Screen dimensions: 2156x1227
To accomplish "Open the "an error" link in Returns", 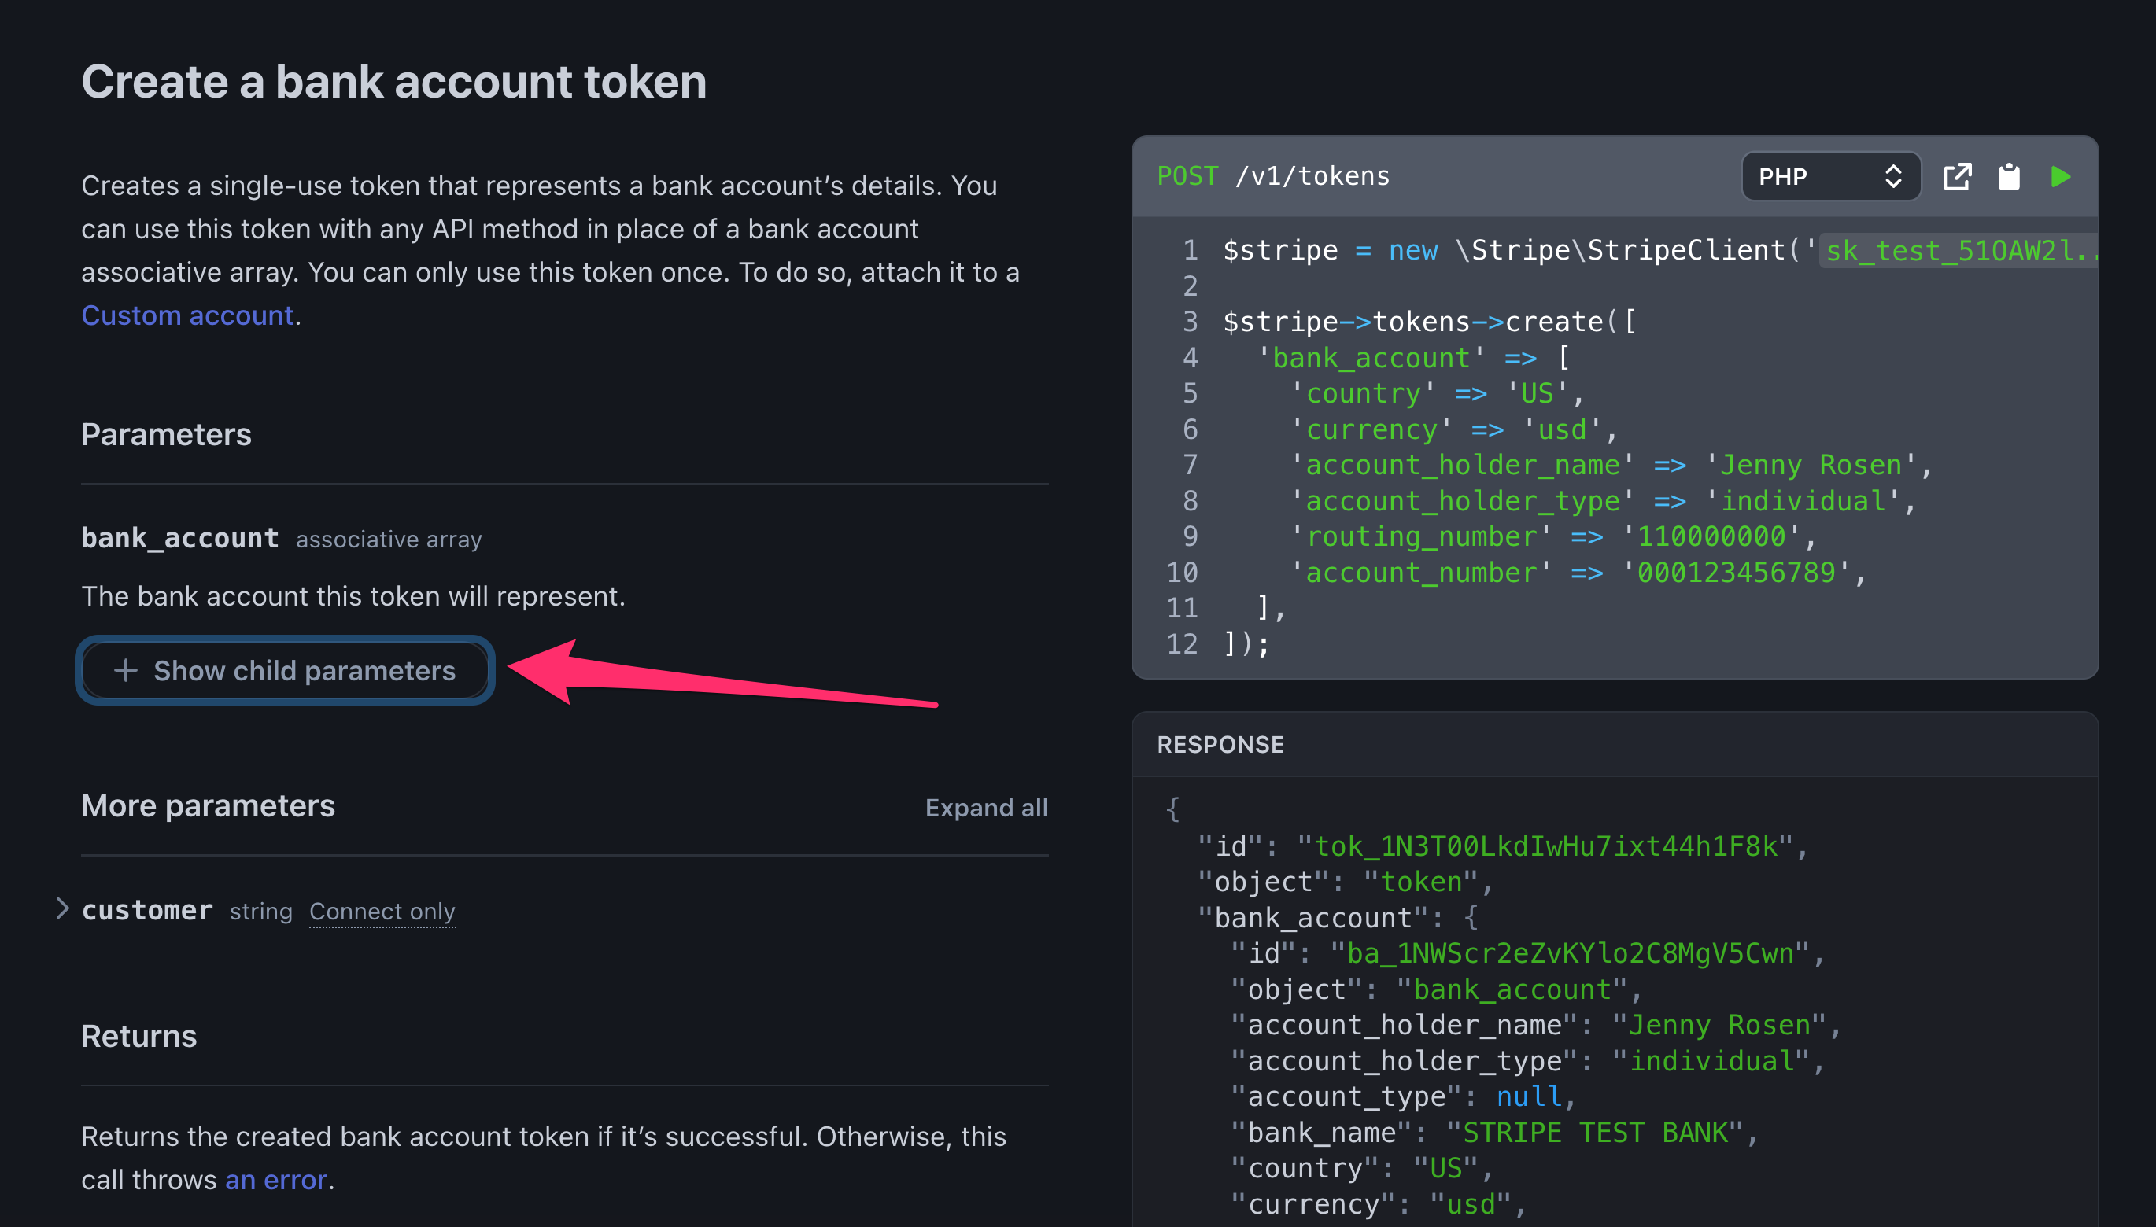I will click(x=275, y=1180).
